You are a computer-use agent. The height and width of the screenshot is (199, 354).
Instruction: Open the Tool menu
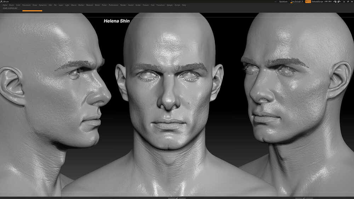point(153,5)
